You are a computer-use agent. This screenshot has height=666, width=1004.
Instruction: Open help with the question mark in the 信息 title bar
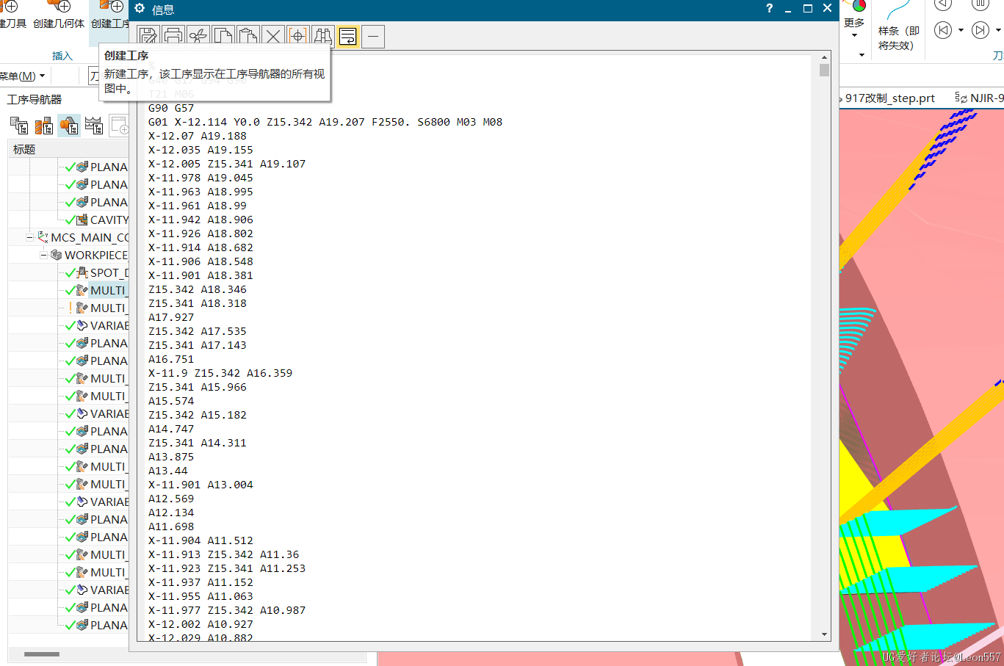pyautogui.click(x=769, y=9)
